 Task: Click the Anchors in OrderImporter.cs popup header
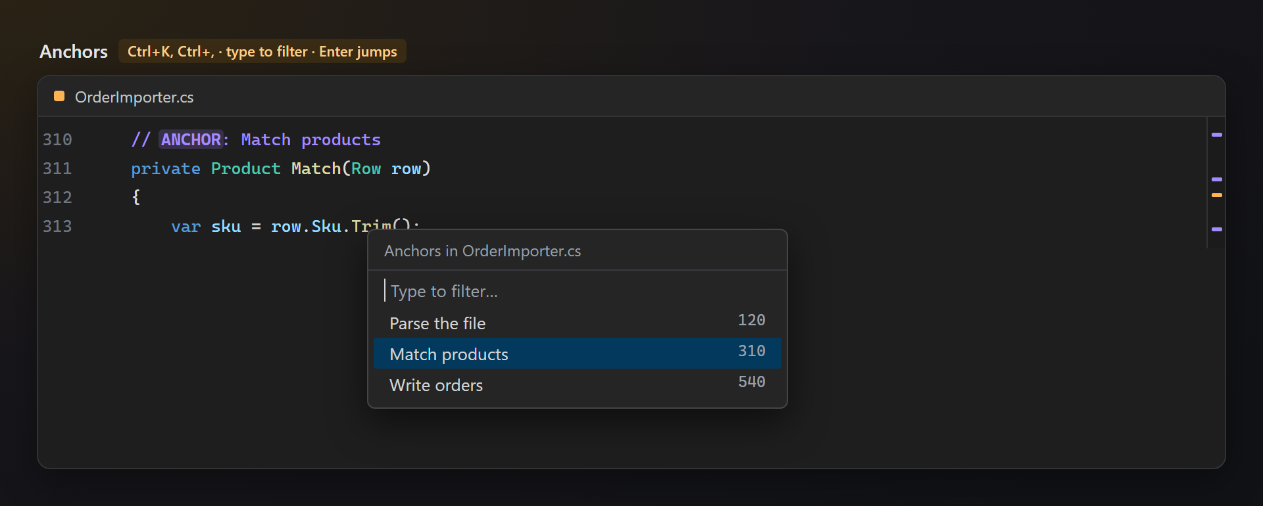(x=483, y=251)
